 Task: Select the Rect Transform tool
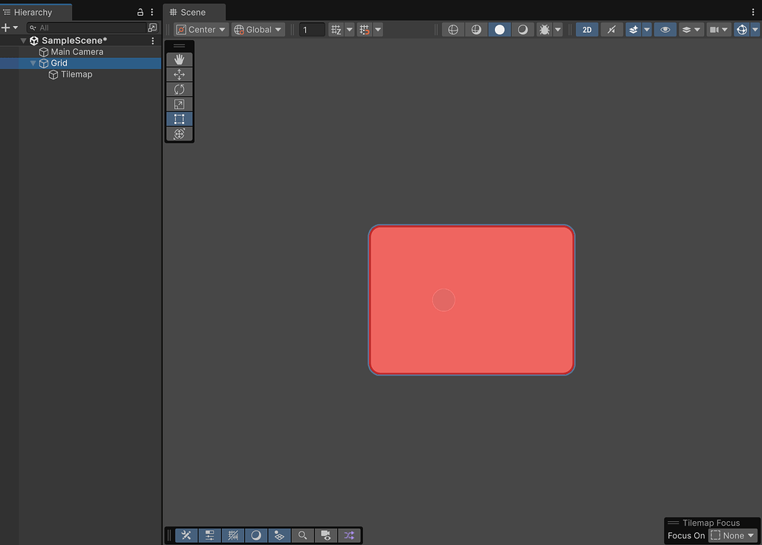point(179,119)
